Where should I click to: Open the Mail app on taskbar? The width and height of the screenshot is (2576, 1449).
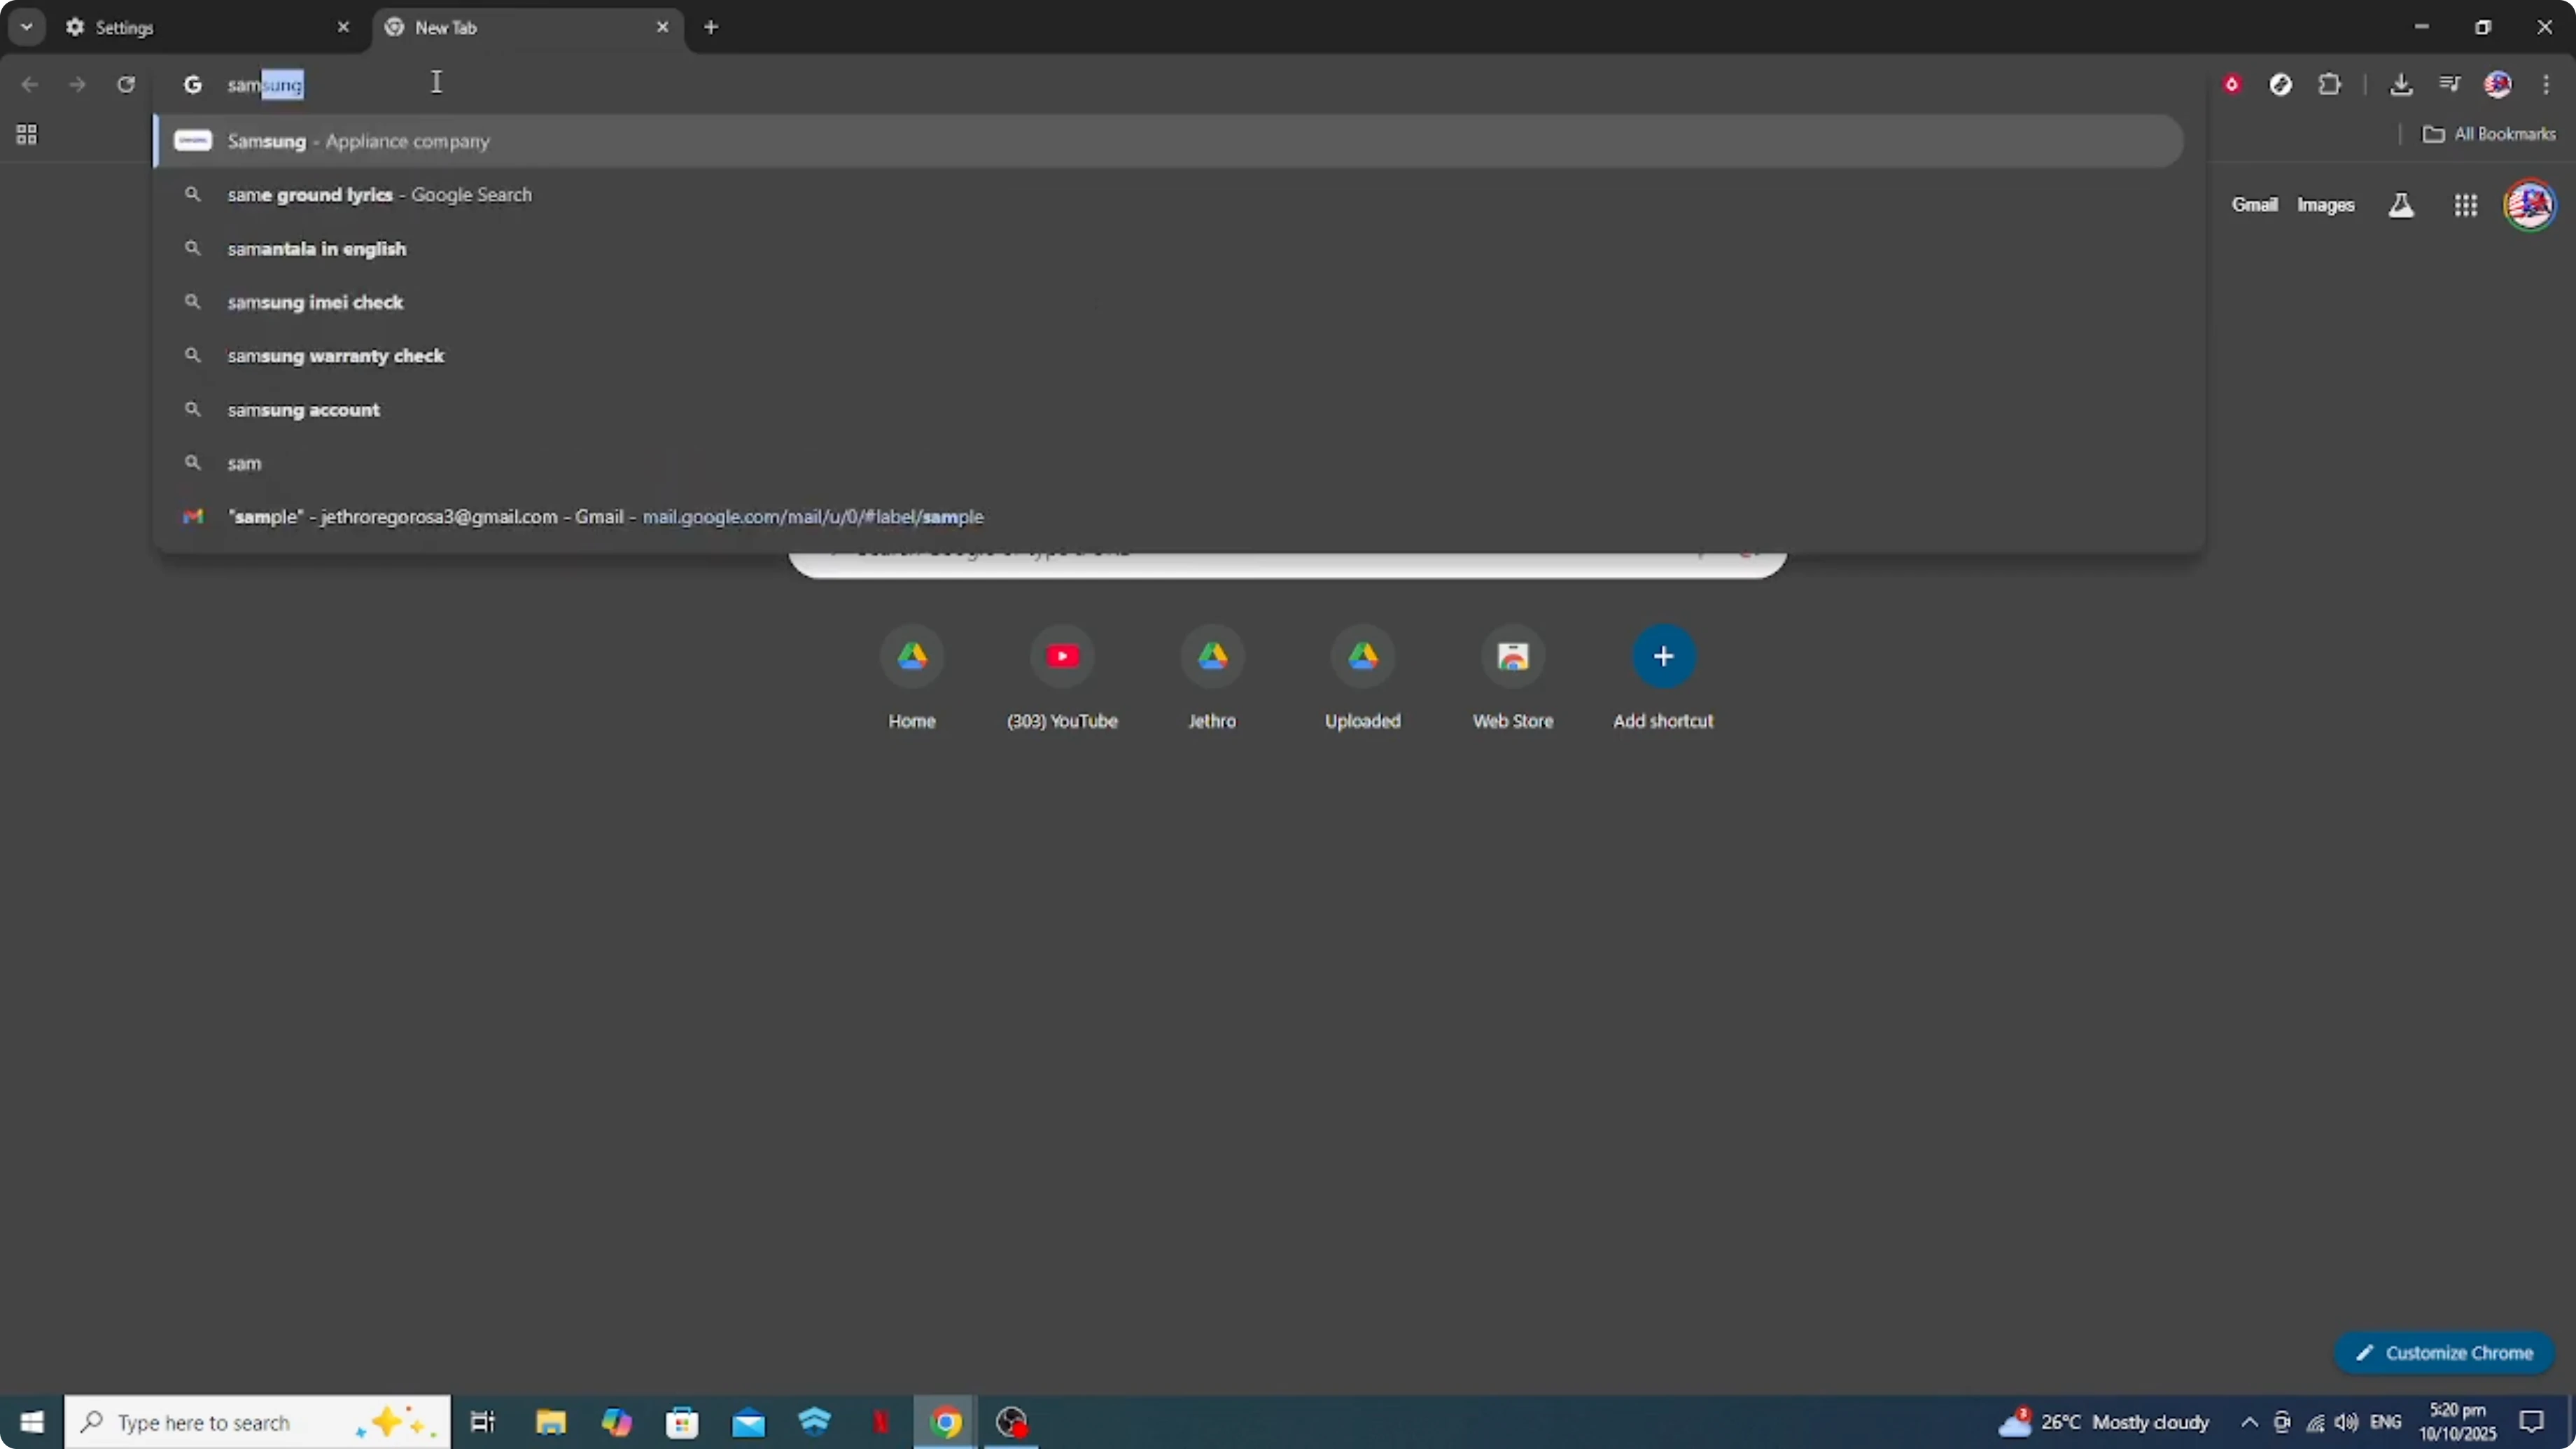(748, 1422)
